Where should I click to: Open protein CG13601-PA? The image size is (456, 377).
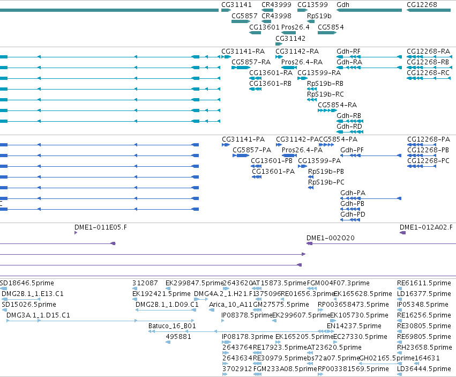click(x=273, y=172)
